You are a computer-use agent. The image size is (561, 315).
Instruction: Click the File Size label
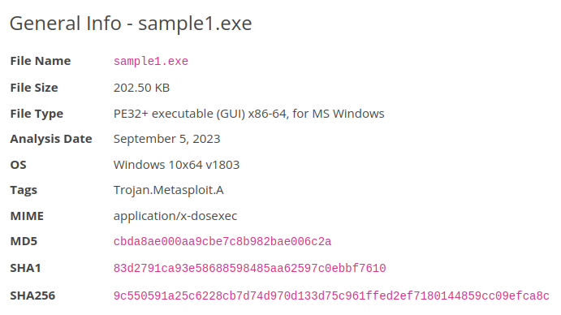click(34, 88)
